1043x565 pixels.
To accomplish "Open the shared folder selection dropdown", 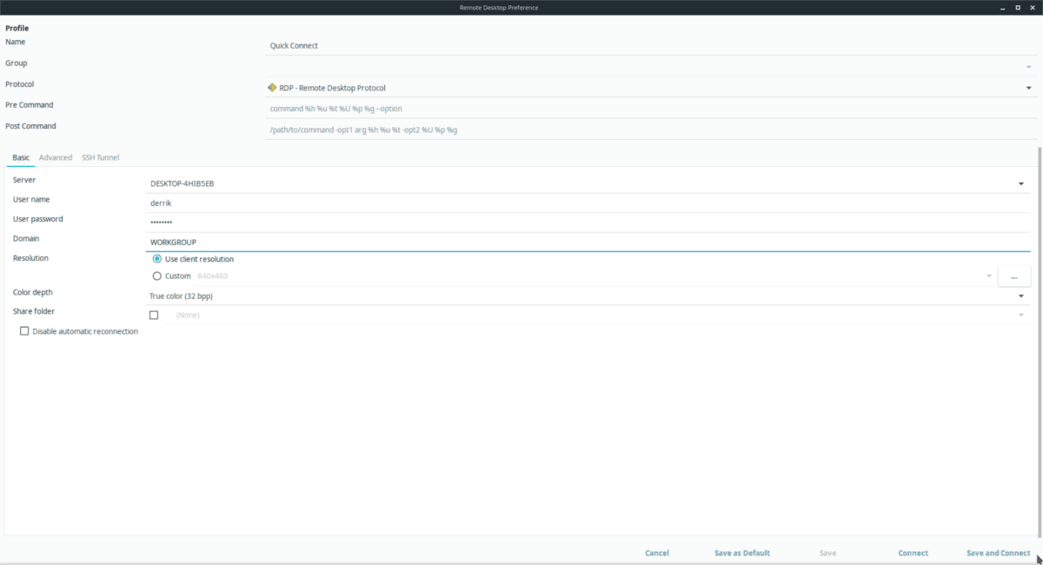I will [1021, 315].
